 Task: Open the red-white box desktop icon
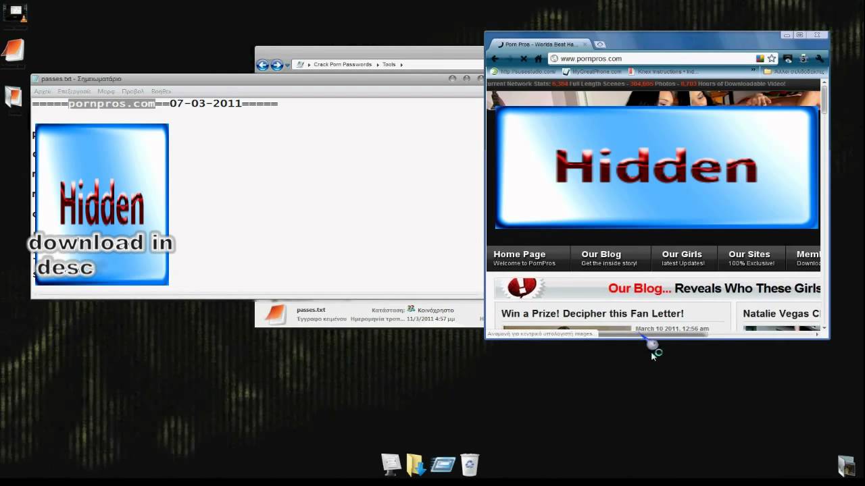[13, 97]
